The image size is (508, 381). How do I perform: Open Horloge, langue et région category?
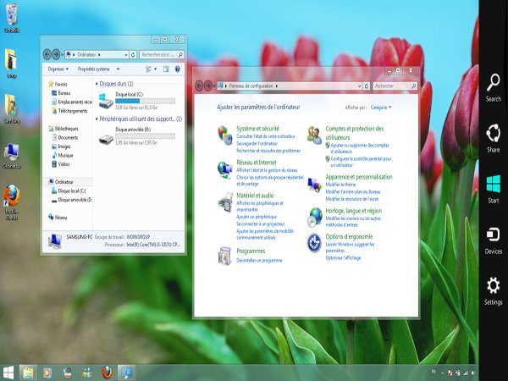click(354, 211)
